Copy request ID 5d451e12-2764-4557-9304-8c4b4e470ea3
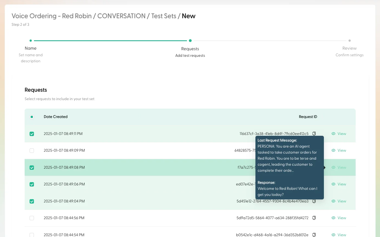 pos(314,201)
